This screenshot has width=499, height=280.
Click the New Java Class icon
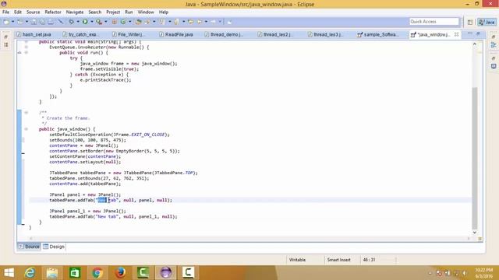(123, 22)
